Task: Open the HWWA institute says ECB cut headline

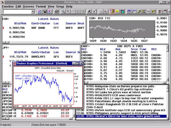Action: pyautogui.click(x=126, y=110)
